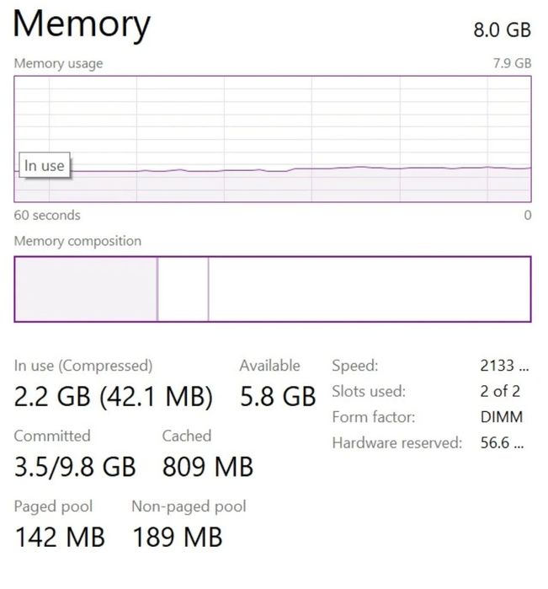The width and height of the screenshot is (548, 589).
Task: Click the 2 of 2 Slots used value
Action: tap(500, 391)
